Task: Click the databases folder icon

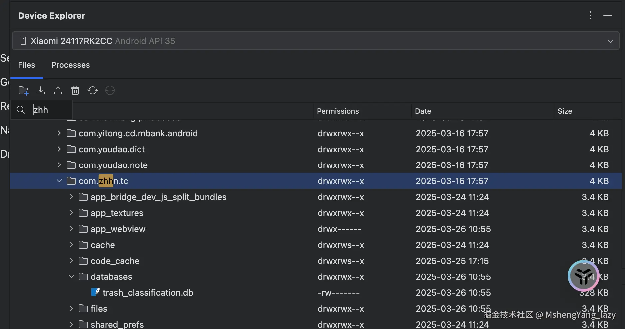Action: click(83, 276)
